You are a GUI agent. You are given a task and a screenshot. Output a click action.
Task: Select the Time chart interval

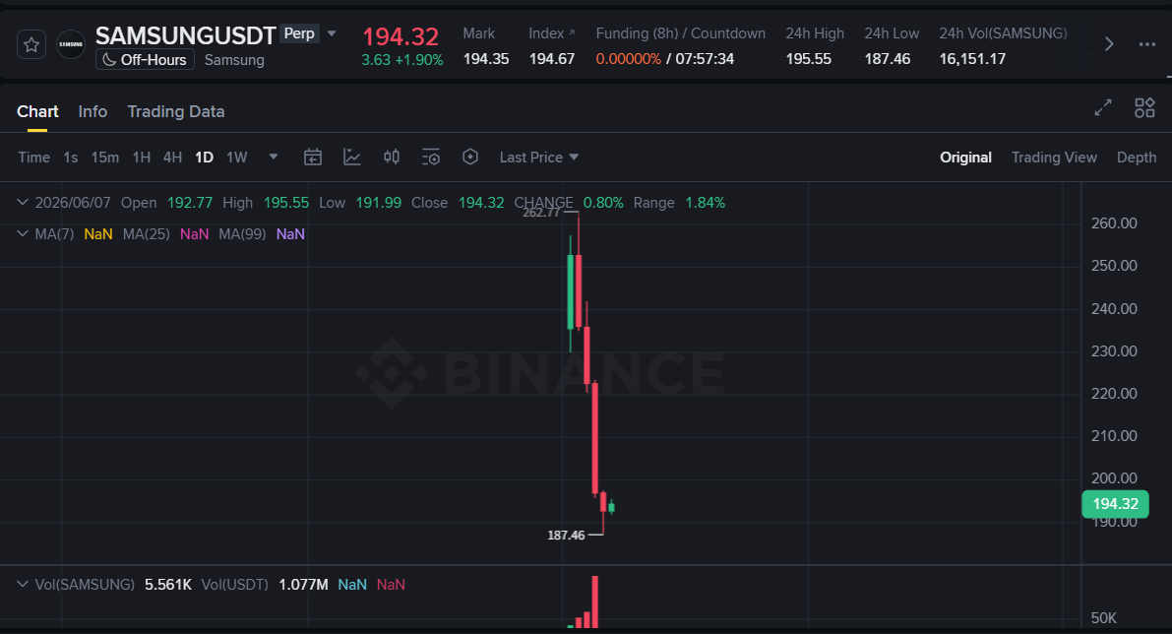[33, 157]
